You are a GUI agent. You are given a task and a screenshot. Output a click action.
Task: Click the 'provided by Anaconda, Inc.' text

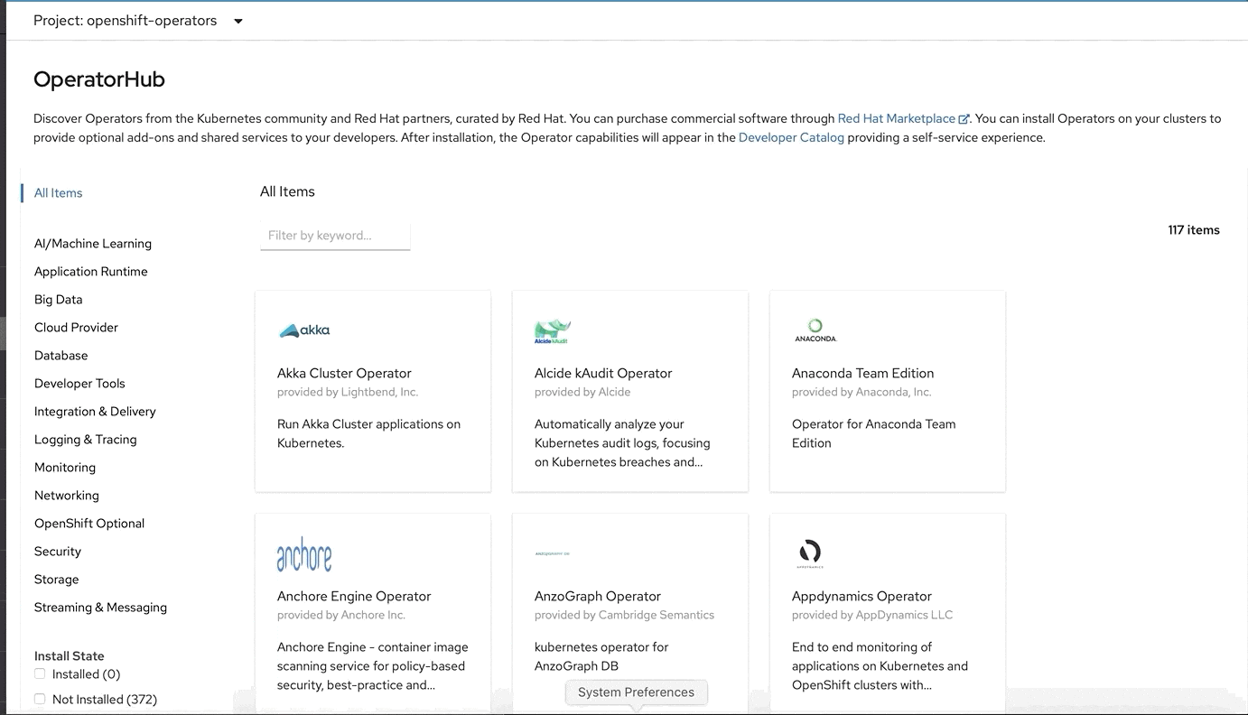pos(861,393)
